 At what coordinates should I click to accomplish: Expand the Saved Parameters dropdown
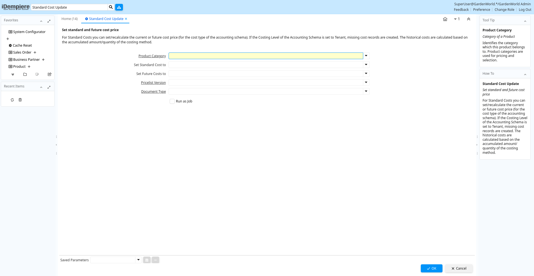138,260
